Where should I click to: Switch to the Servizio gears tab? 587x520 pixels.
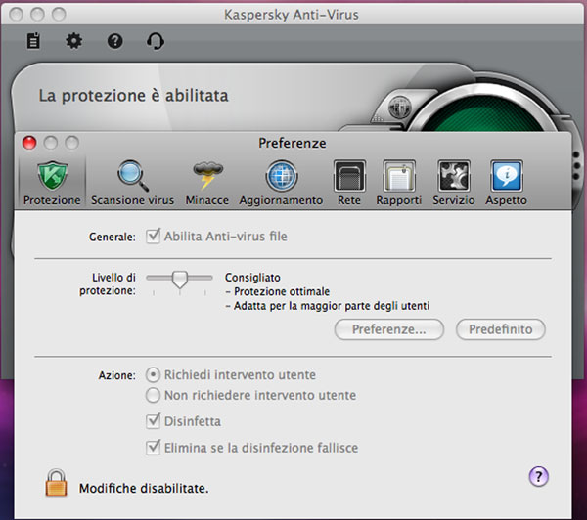click(454, 184)
